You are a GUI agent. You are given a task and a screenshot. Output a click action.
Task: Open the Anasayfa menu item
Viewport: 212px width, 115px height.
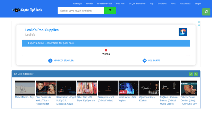pos(77,4)
